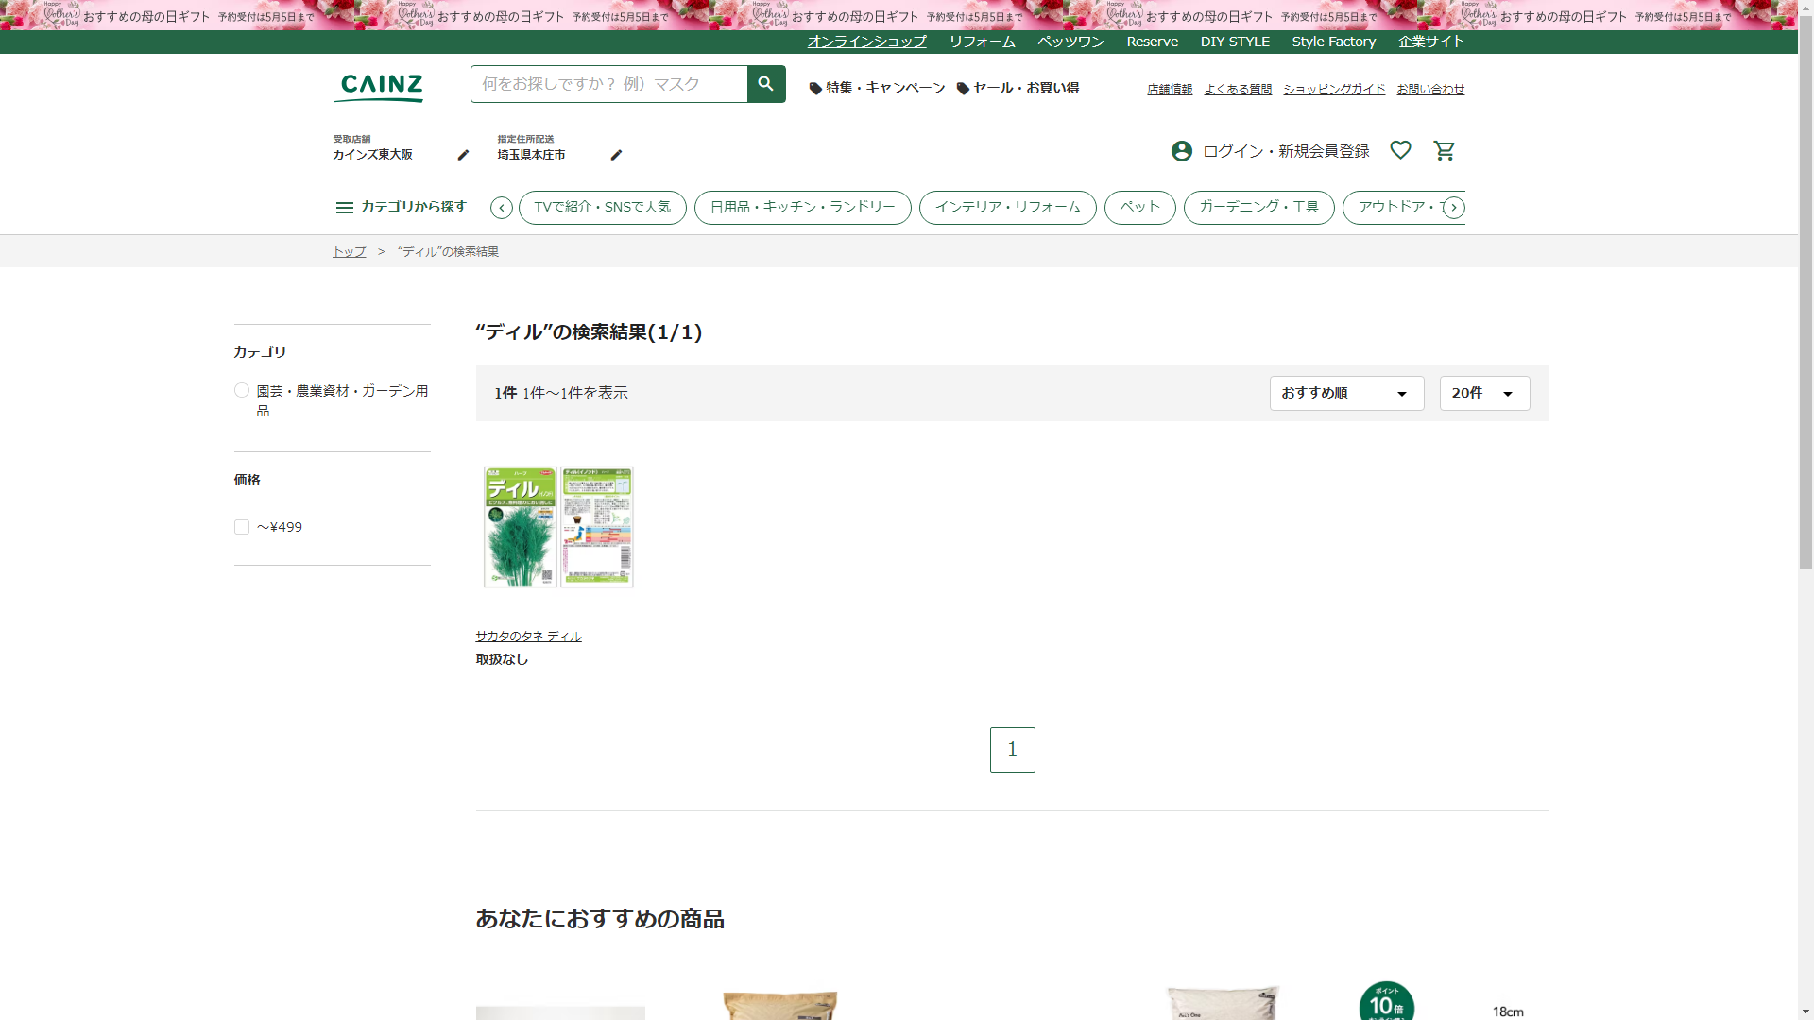This screenshot has height=1020, width=1814.
Task: Check the ～¥499 price filter
Action: pyautogui.click(x=242, y=527)
